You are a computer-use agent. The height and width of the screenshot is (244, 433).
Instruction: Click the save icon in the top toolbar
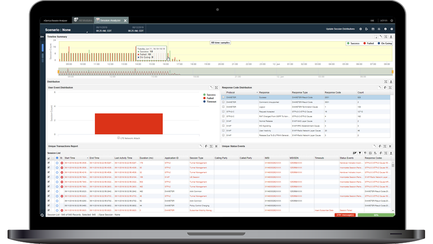coord(373,29)
